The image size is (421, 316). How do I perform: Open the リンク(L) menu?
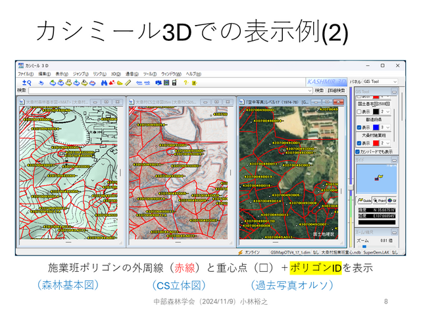[x=99, y=74]
